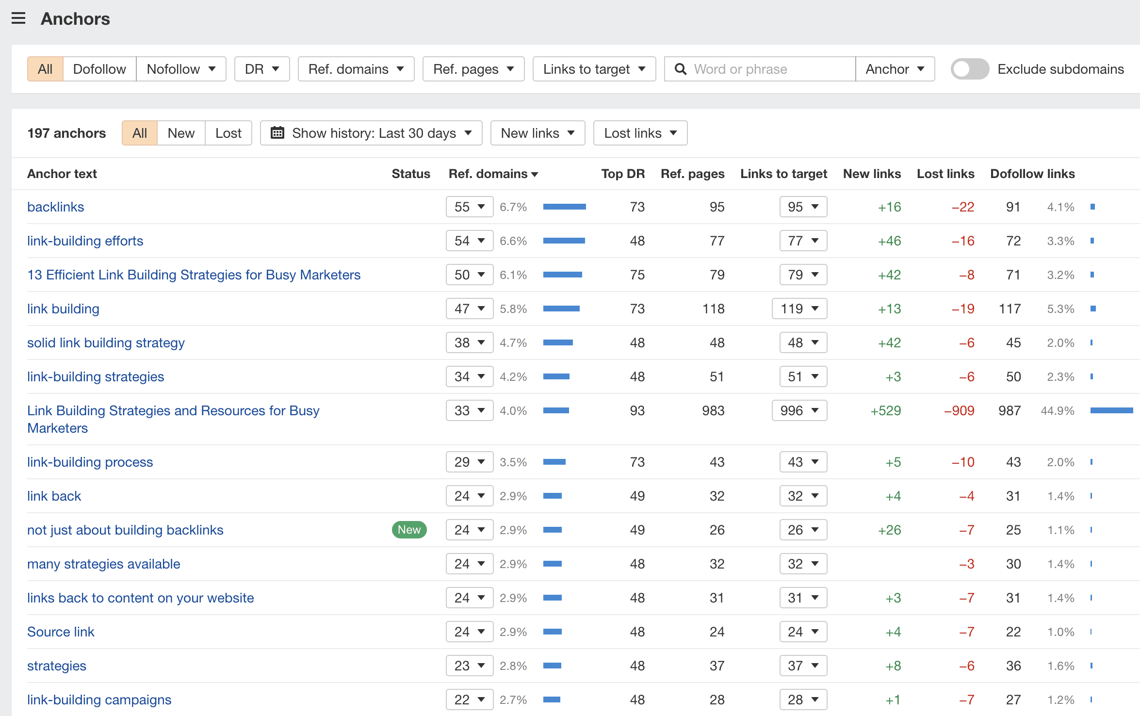Sort by Links to target column
The height and width of the screenshot is (716, 1140).
click(783, 174)
